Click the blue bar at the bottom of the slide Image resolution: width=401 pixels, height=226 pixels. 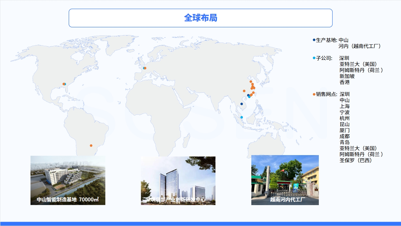pyautogui.click(x=200, y=223)
